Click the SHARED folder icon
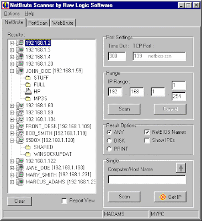Image resolution: width=202 pixels, height=221 pixels. [28, 148]
